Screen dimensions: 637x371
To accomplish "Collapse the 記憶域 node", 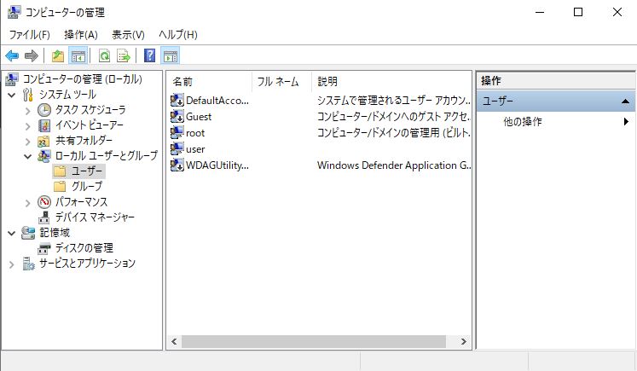I will coord(12,233).
